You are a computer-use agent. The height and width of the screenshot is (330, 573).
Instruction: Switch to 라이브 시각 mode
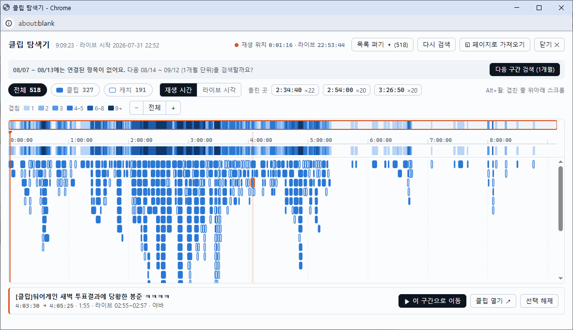coord(219,90)
